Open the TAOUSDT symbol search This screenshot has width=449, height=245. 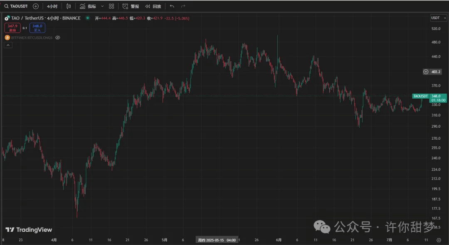(16, 6)
